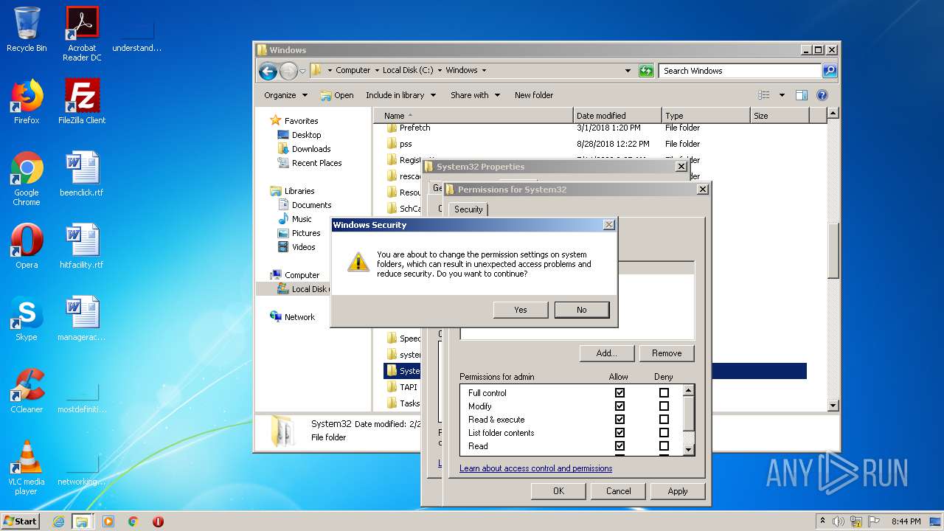The width and height of the screenshot is (944, 531).
Task: Click the Explorer back arrow button
Action: point(268,71)
